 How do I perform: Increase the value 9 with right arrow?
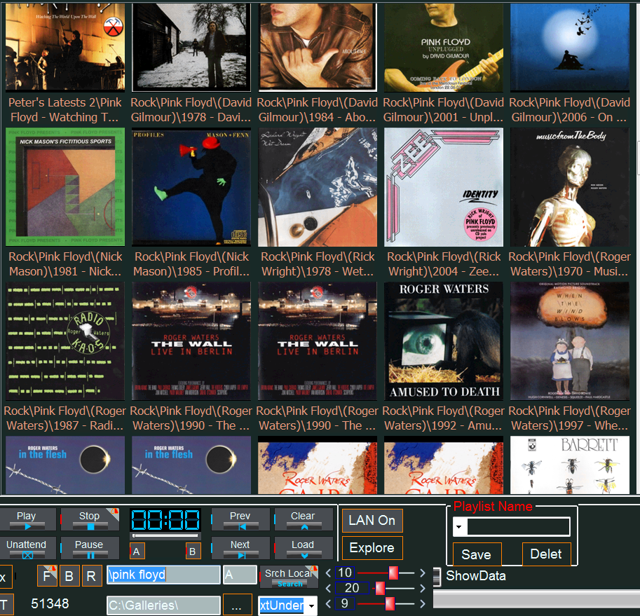423,603
